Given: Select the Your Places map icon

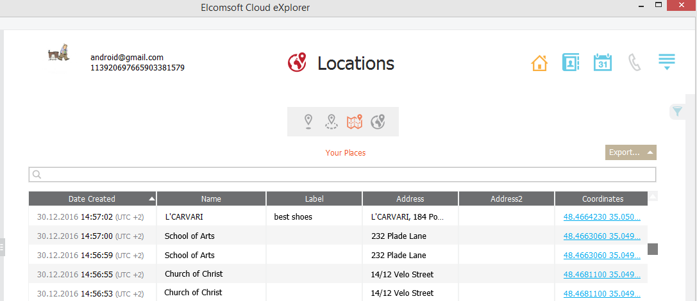Looking at the screenshot, I should (x=355, y=121).
